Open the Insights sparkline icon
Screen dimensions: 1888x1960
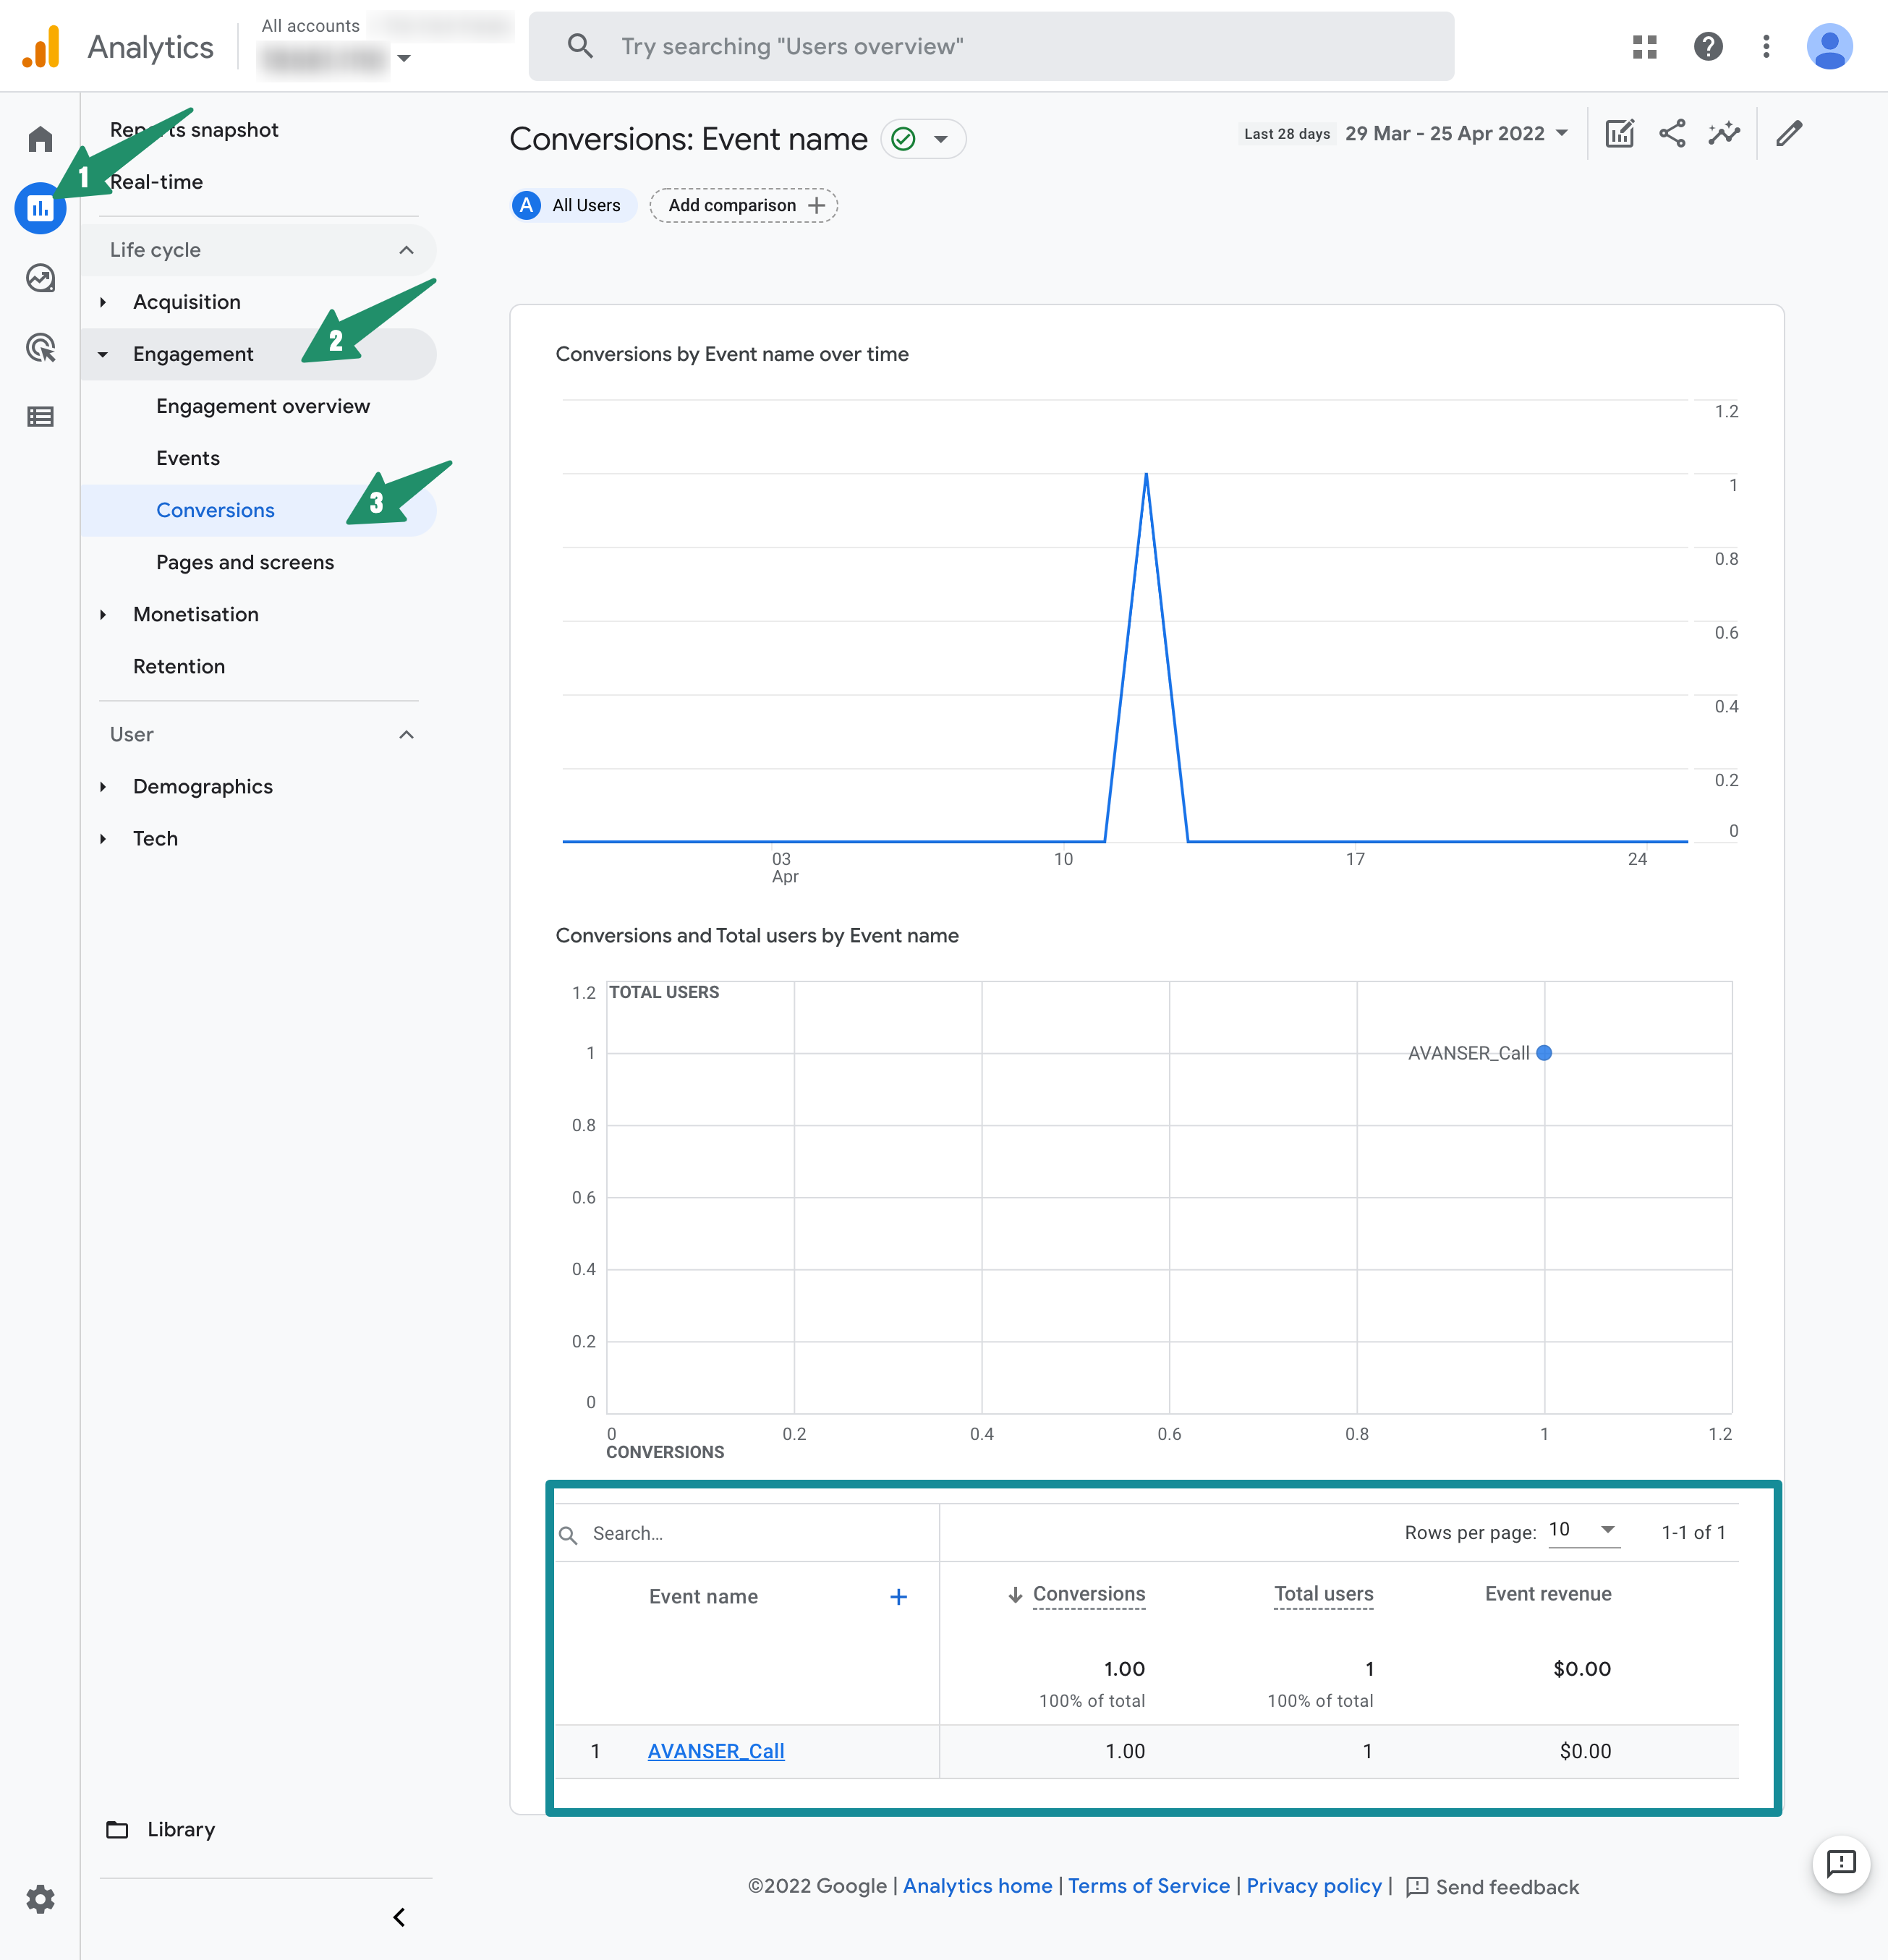click(x=1724, y=134)
